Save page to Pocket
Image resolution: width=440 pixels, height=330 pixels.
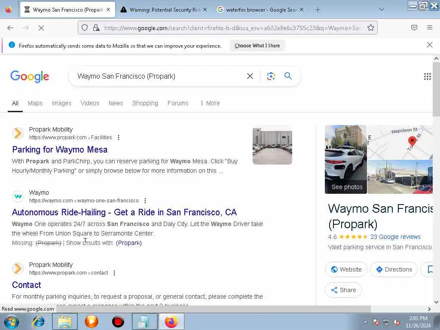pos(414,27)
